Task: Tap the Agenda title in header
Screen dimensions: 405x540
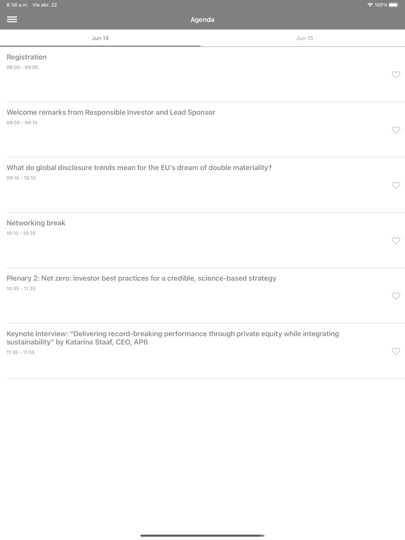Action: pyautogui.click(x=203, y=20)
